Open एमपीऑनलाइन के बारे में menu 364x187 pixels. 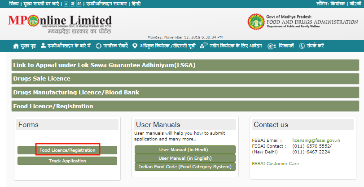click(69, 46)
